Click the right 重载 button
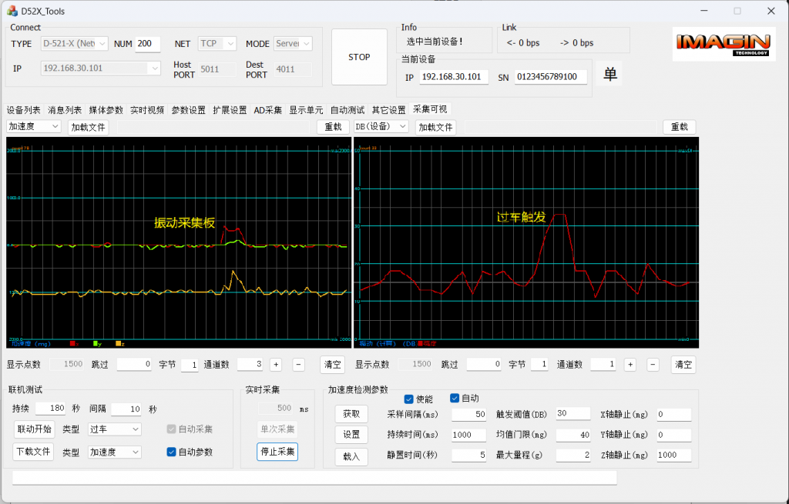The height and width of the screenshot is (504, 789). tap(680, 127)
